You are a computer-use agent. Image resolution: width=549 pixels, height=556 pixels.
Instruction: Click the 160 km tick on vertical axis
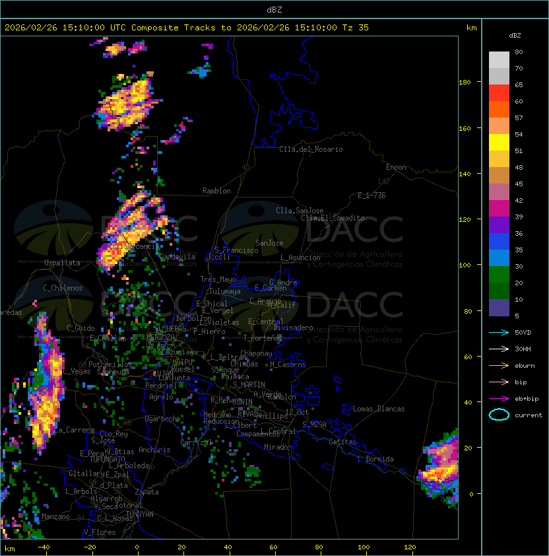(465, 128)
